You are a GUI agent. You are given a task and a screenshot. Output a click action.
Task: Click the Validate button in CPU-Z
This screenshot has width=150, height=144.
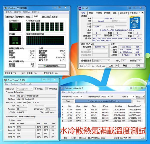[125, 66]
